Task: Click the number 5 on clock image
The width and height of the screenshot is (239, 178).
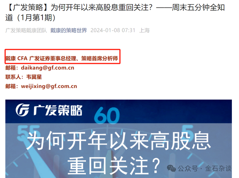Action: [189, 131]
